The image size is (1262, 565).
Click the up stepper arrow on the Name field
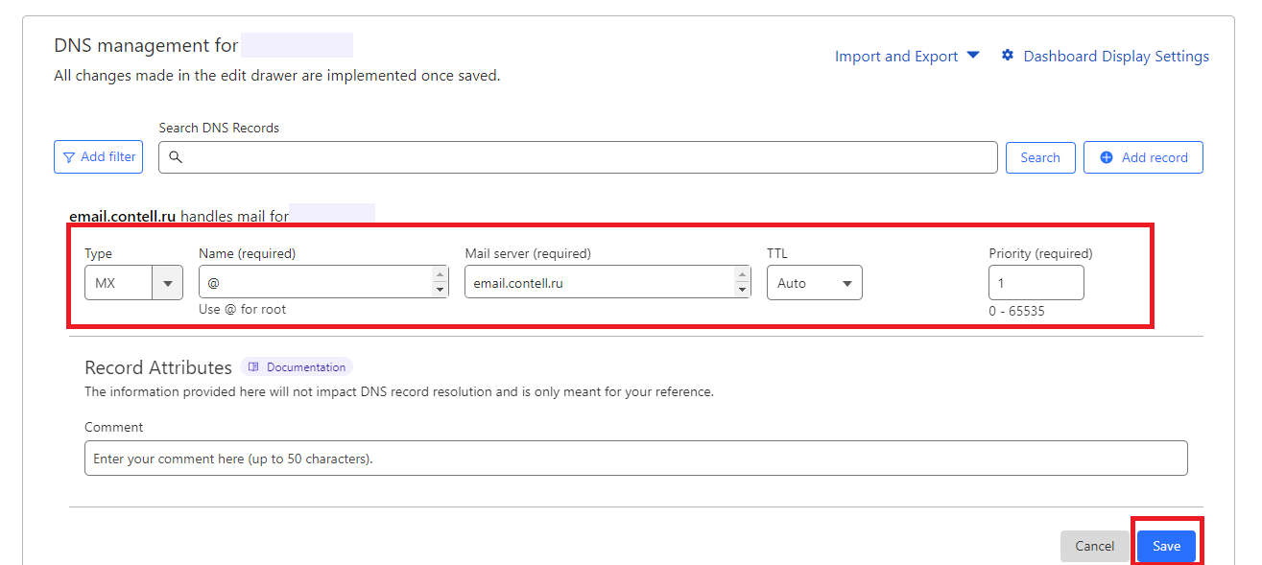point(440,276)
